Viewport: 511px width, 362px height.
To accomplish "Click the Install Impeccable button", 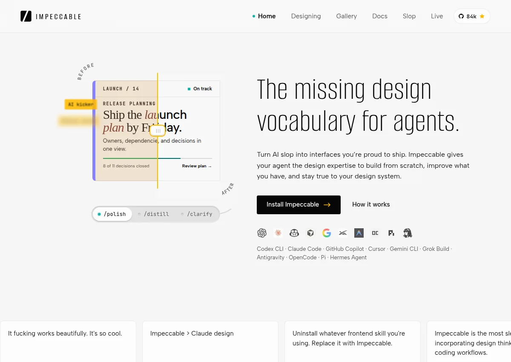I will [x=299, y=204].
